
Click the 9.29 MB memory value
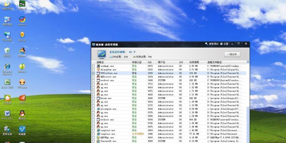click(193, 109)
